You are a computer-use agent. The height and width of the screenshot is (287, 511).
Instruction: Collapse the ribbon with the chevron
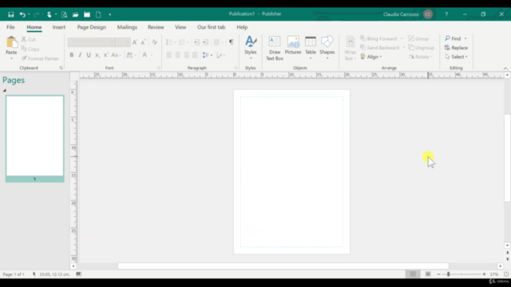pyautogui.click(x=505, y=69)
